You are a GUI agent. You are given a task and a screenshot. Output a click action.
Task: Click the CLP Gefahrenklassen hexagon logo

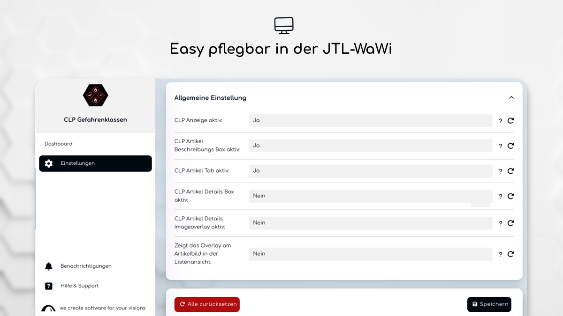pos(96,96)
